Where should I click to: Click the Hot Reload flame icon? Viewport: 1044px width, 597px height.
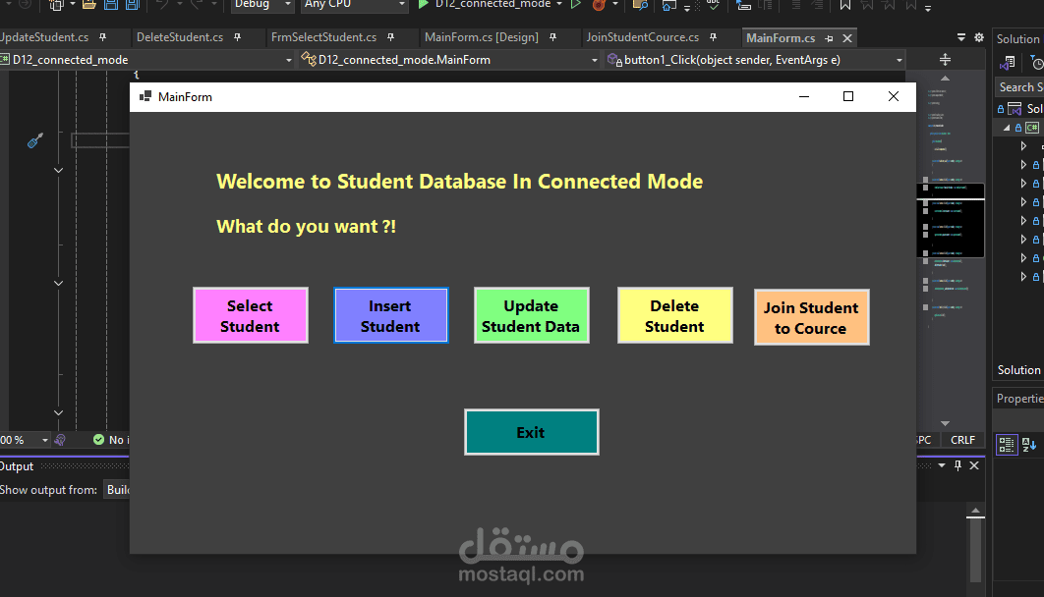coord(599,5)
